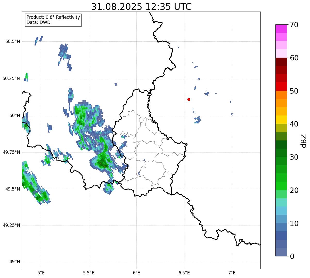Click the 50.25°N latitude label
The image size is (310, 278).
11,78
